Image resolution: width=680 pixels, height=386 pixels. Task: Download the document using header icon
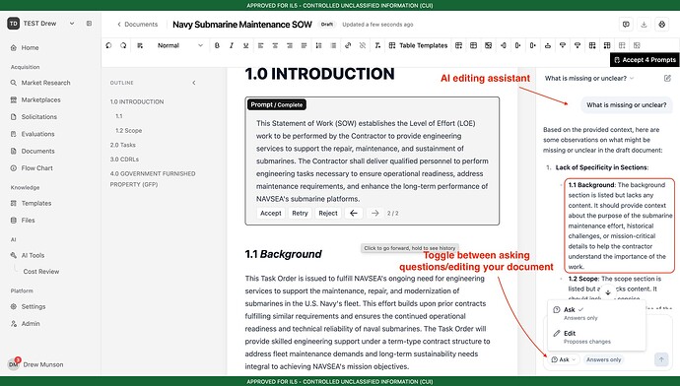tap(644, 25)
